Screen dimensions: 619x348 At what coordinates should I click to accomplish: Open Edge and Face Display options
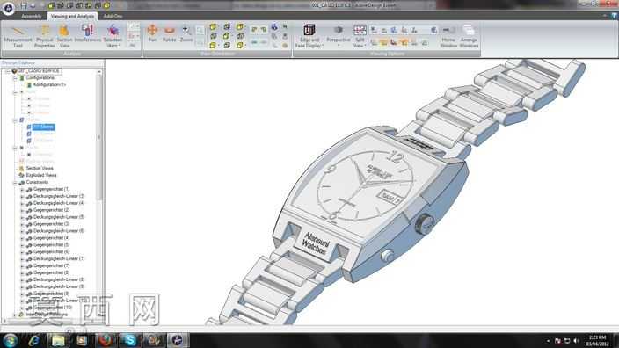coord(309,36)
